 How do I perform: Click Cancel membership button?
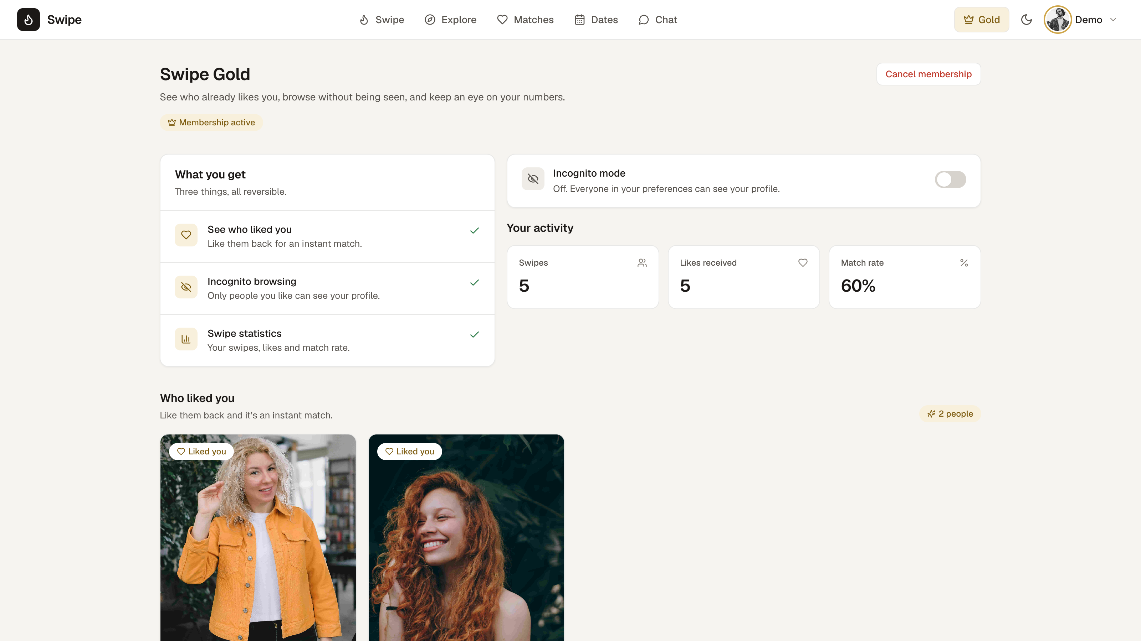click(x=928, y=74)
